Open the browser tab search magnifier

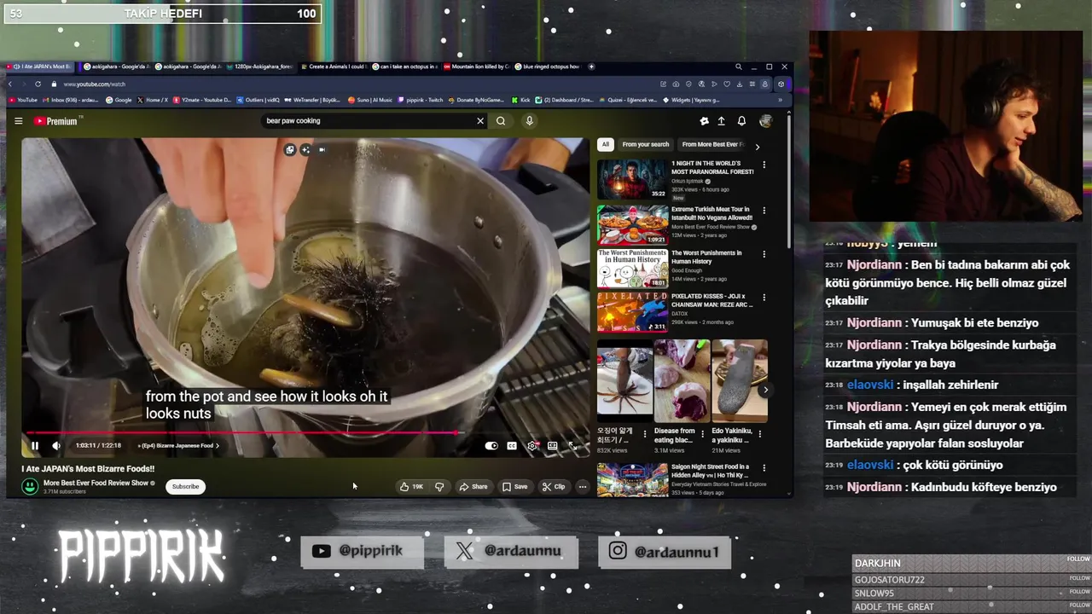point(738,67)
